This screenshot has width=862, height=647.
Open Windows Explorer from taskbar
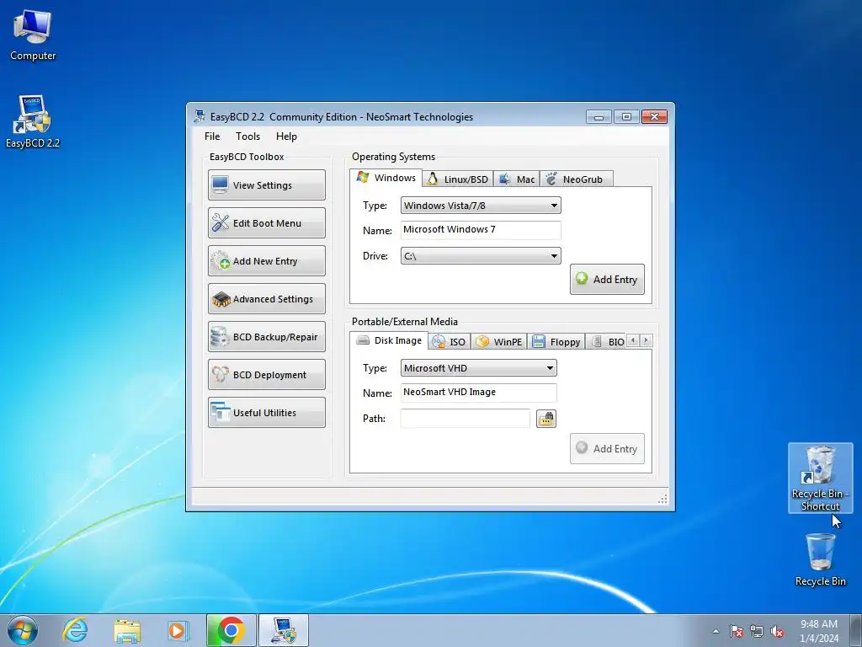(127, 630)
